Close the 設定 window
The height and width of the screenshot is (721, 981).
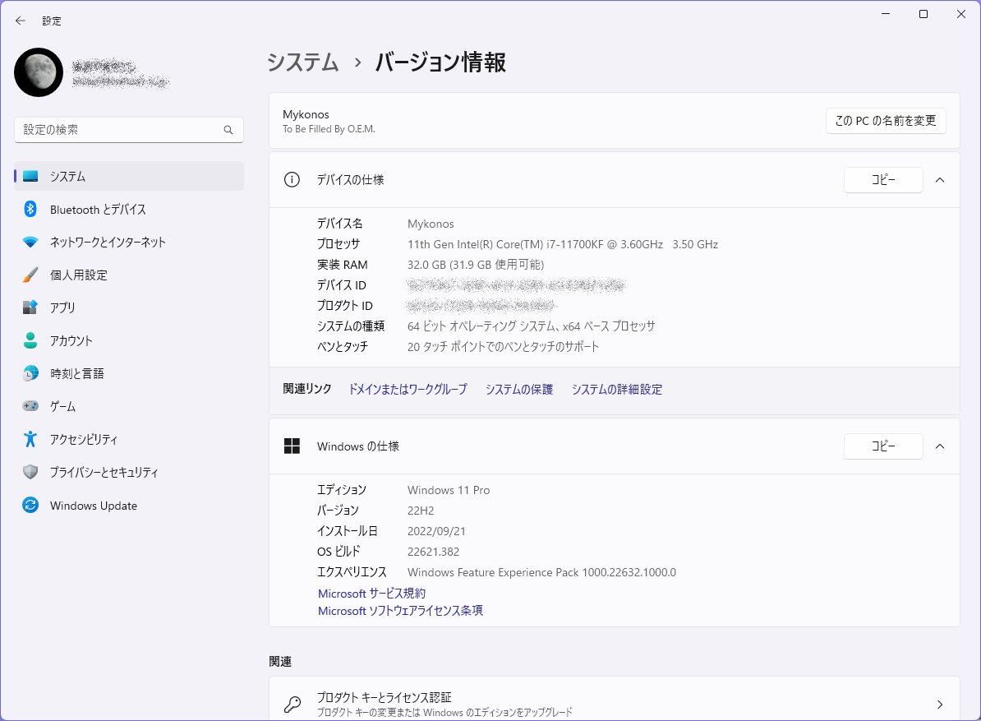tap(961, 15)
